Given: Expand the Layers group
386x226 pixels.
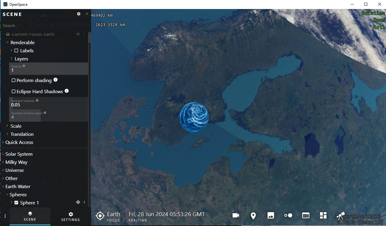Looking at the screenshot, I should tap(11, 59).
